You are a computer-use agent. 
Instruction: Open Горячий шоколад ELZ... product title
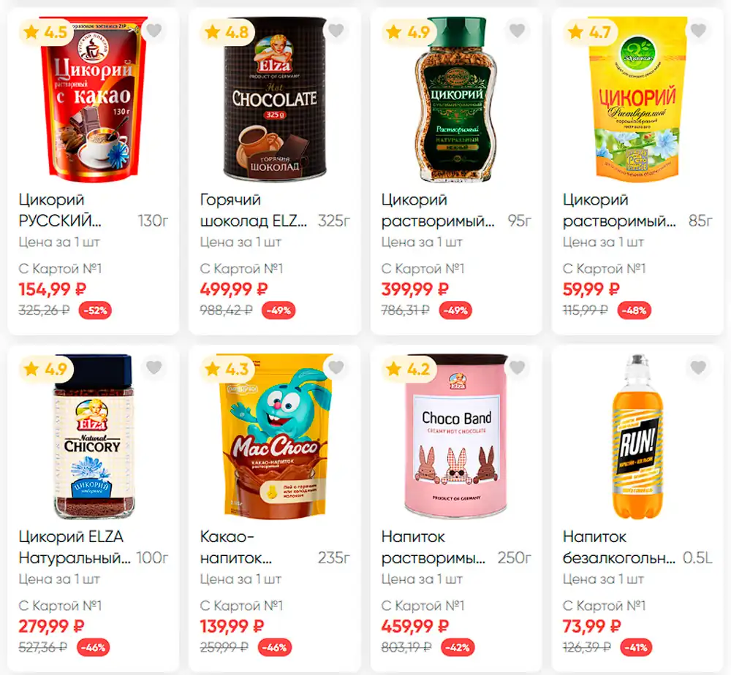[x=254, y=210]
